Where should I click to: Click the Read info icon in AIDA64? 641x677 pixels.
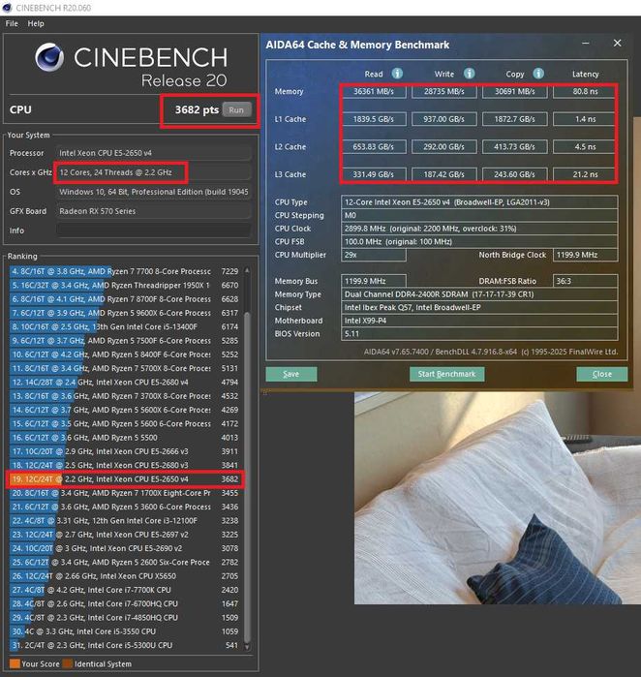click(x=397, y=74)
